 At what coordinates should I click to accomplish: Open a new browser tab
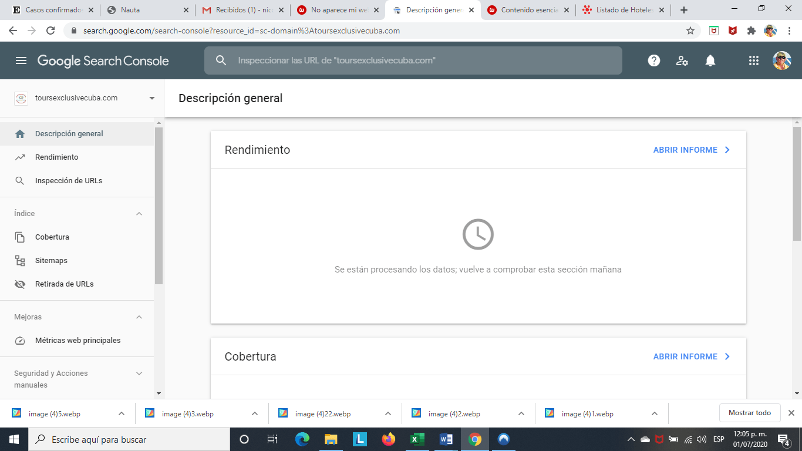tap(684, 10)
